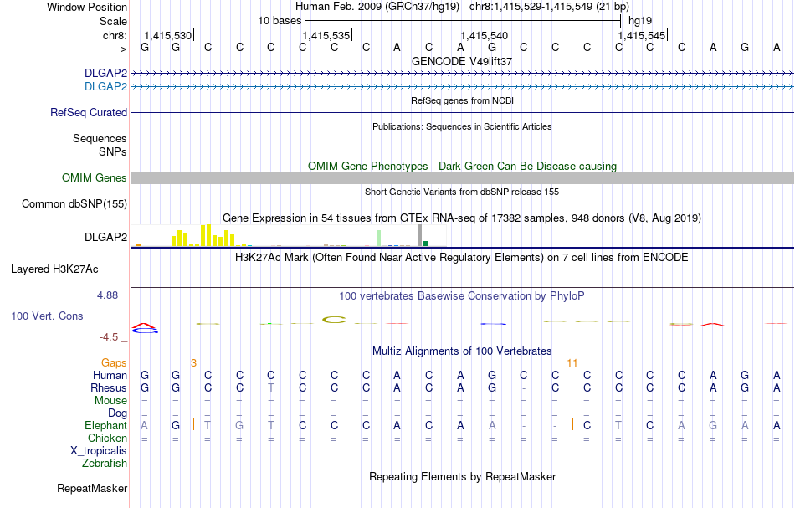Click the 1,415,530 coordinate marker
Viewport: 795px width, 508px height.
[x=168, y=35]
